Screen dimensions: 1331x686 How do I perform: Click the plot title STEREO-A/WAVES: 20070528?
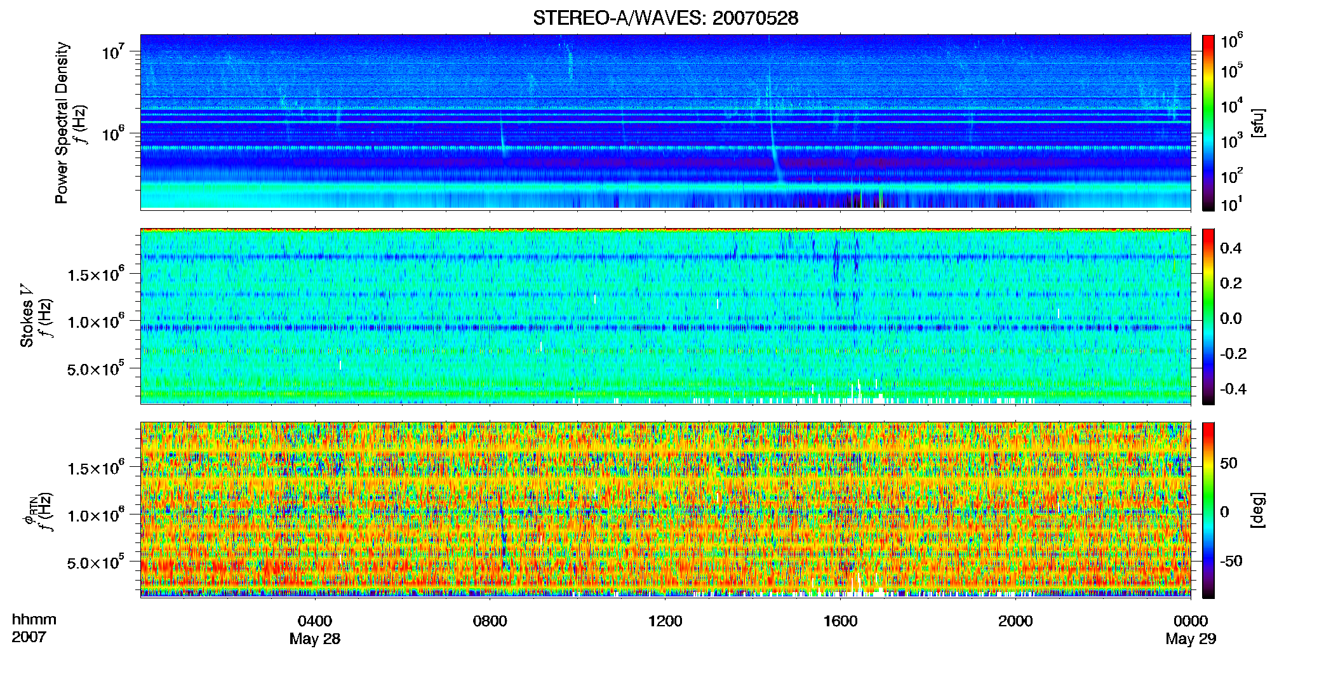click(x=665, y=18)
